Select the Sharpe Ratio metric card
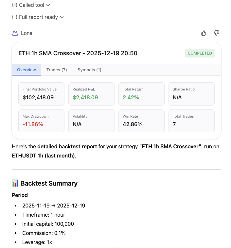The image size is (231, 248). tap(191, 94)
